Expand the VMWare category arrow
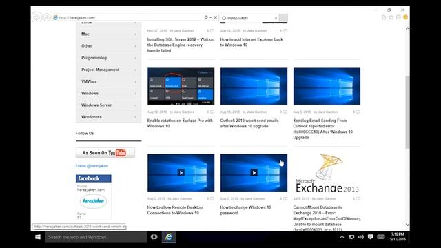Screen dimensions: 441x248 pos(136,81)
